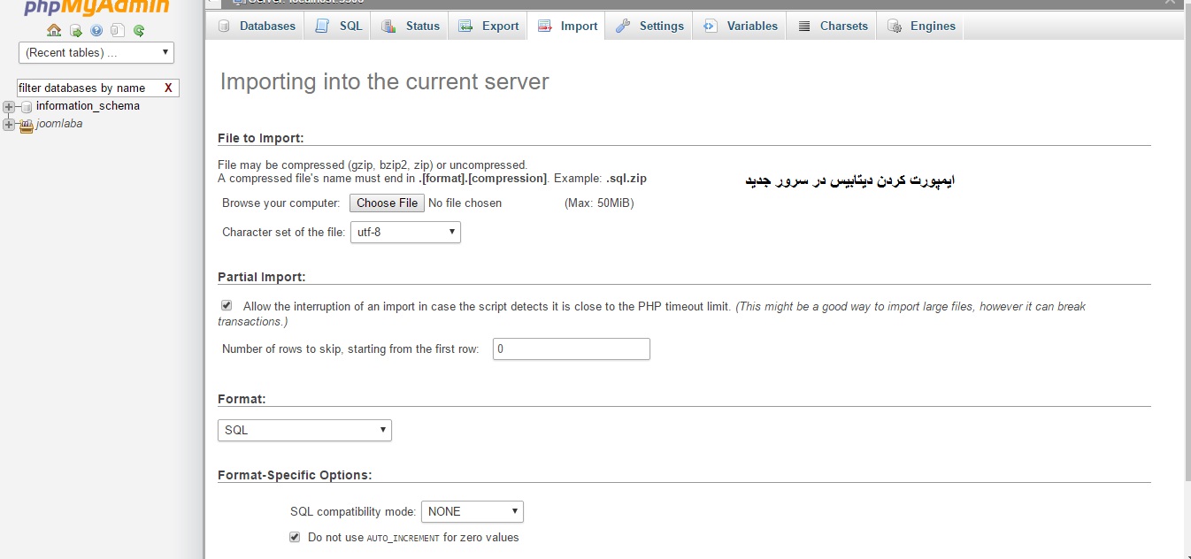1191x559 pixels.
Task: Select information_schema database in tree
Action: pyautogui.click(x=88, y=106)
